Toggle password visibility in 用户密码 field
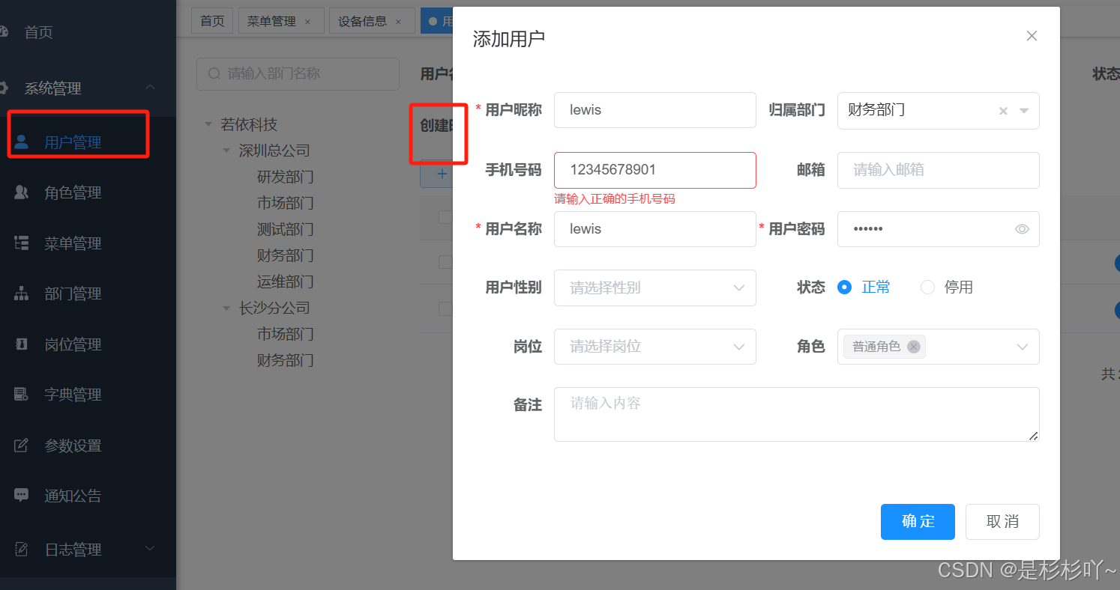Viewport: 1120px width, 590px height. [x=1022, y=229]
